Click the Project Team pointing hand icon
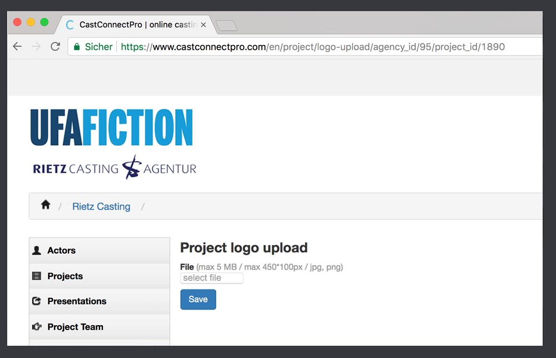This screenshot has height=358, width=556. (37, 326)
